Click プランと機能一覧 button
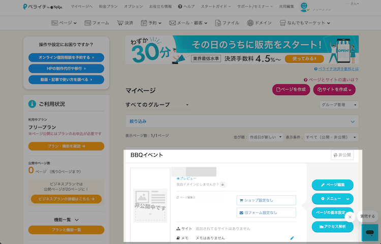Viewport: 381px width, 244px height. click(x=67, y=230)
